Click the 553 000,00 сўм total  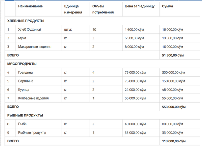tap(174, 107)
